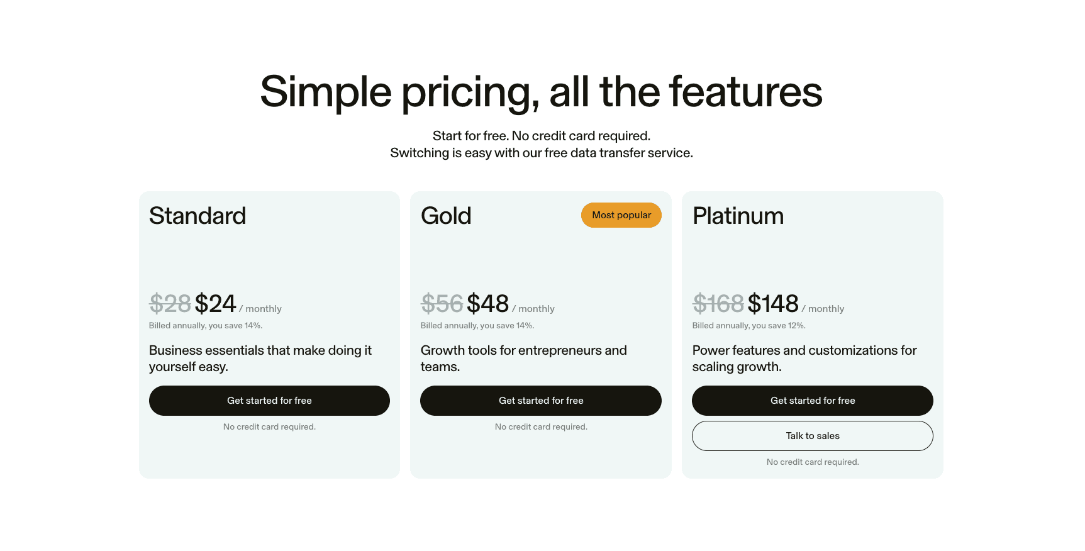Click the Platinum plan title
The width and height of the screenshot is (1085, 551).
tap(738, 216)
